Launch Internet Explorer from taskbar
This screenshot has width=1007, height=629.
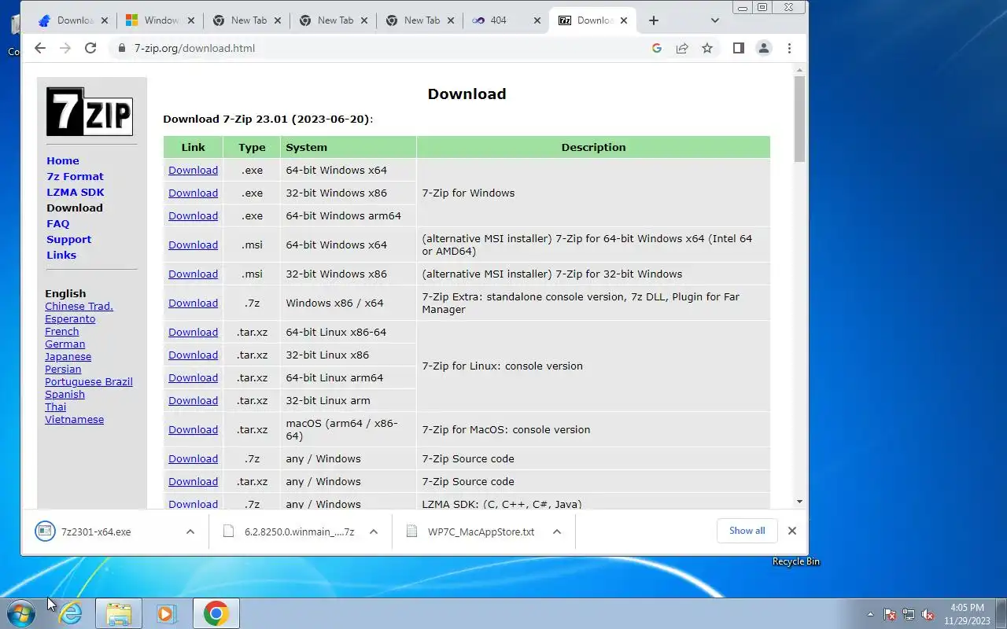pyautogui.click(x=71, y=613)
